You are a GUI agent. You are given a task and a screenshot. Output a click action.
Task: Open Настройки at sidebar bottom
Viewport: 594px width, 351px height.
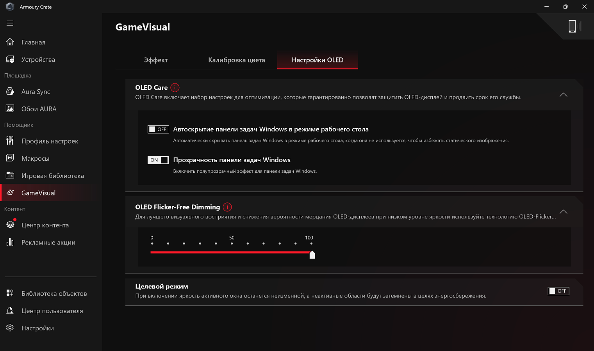(51, 328)
